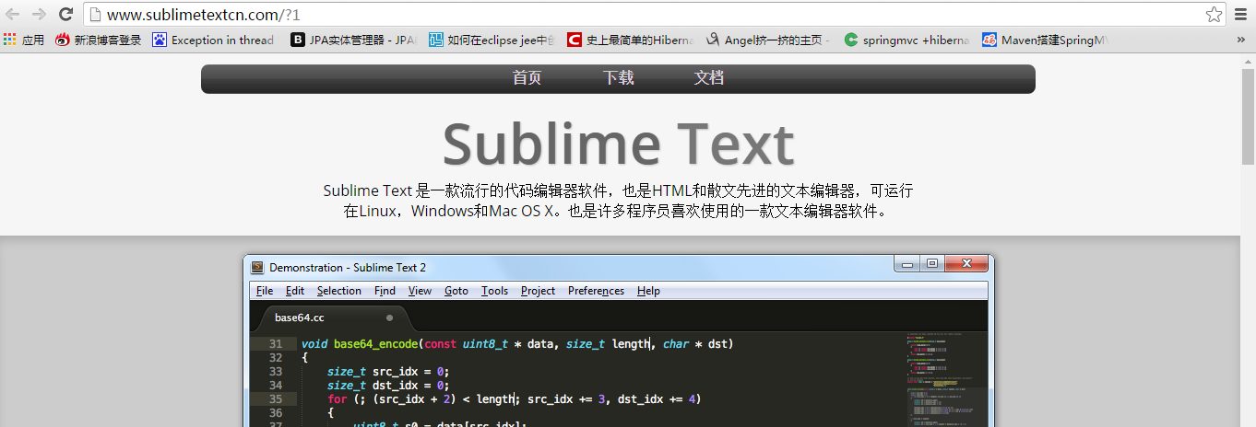Click the Selection menu in demo window
The image size is (1256, 427).
click(339, 291)
